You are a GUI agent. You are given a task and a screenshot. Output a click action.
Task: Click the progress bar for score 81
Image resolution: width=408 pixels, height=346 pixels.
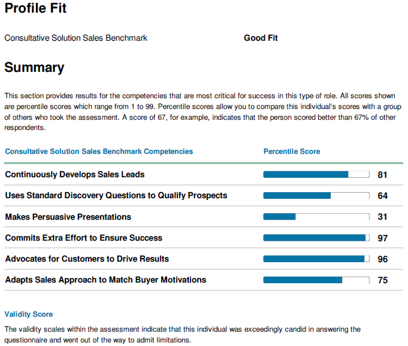316,174
